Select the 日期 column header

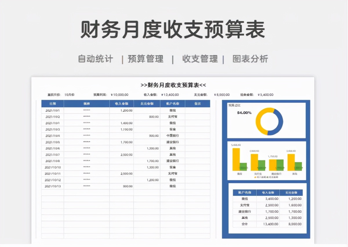pyautogui.click(x=52, y=103)
